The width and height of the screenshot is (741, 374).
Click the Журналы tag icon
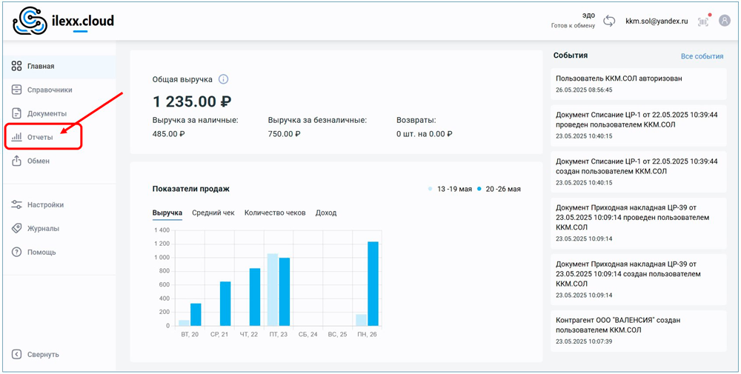pyautogui.click(x=16, y=228)
